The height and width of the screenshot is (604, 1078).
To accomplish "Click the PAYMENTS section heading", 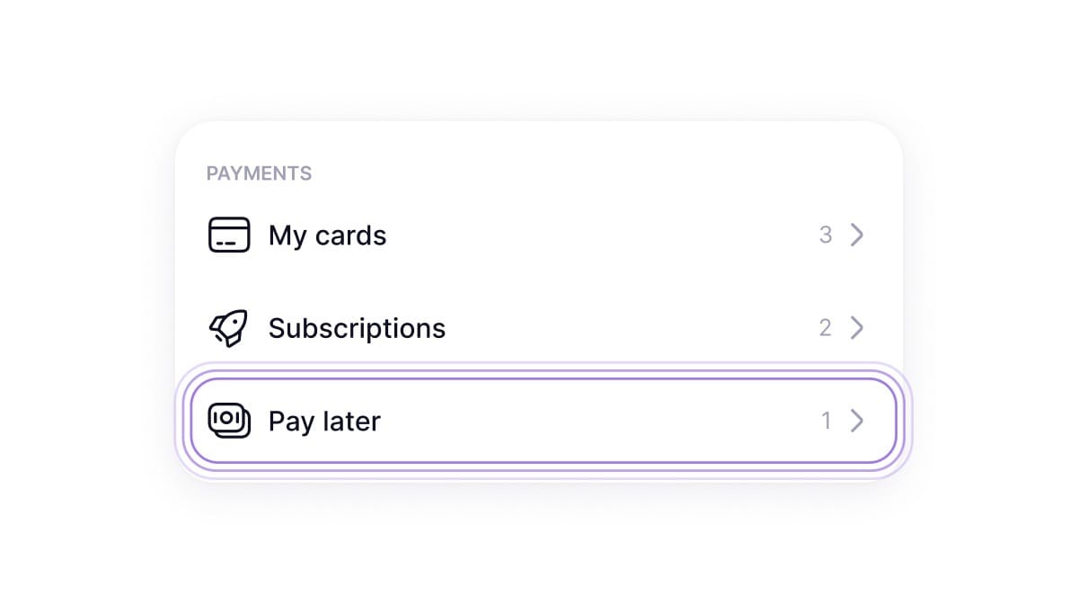I will (x=259, y=173).
